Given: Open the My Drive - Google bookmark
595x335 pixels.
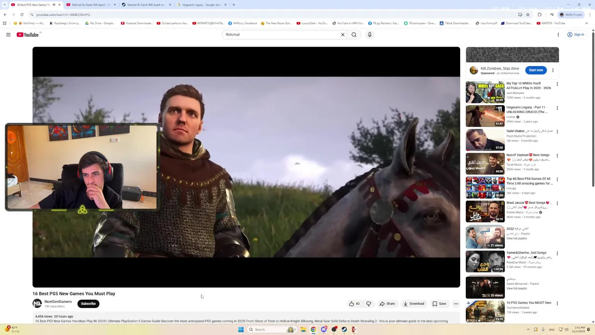Looking at the screenshot, I should 99,23.
